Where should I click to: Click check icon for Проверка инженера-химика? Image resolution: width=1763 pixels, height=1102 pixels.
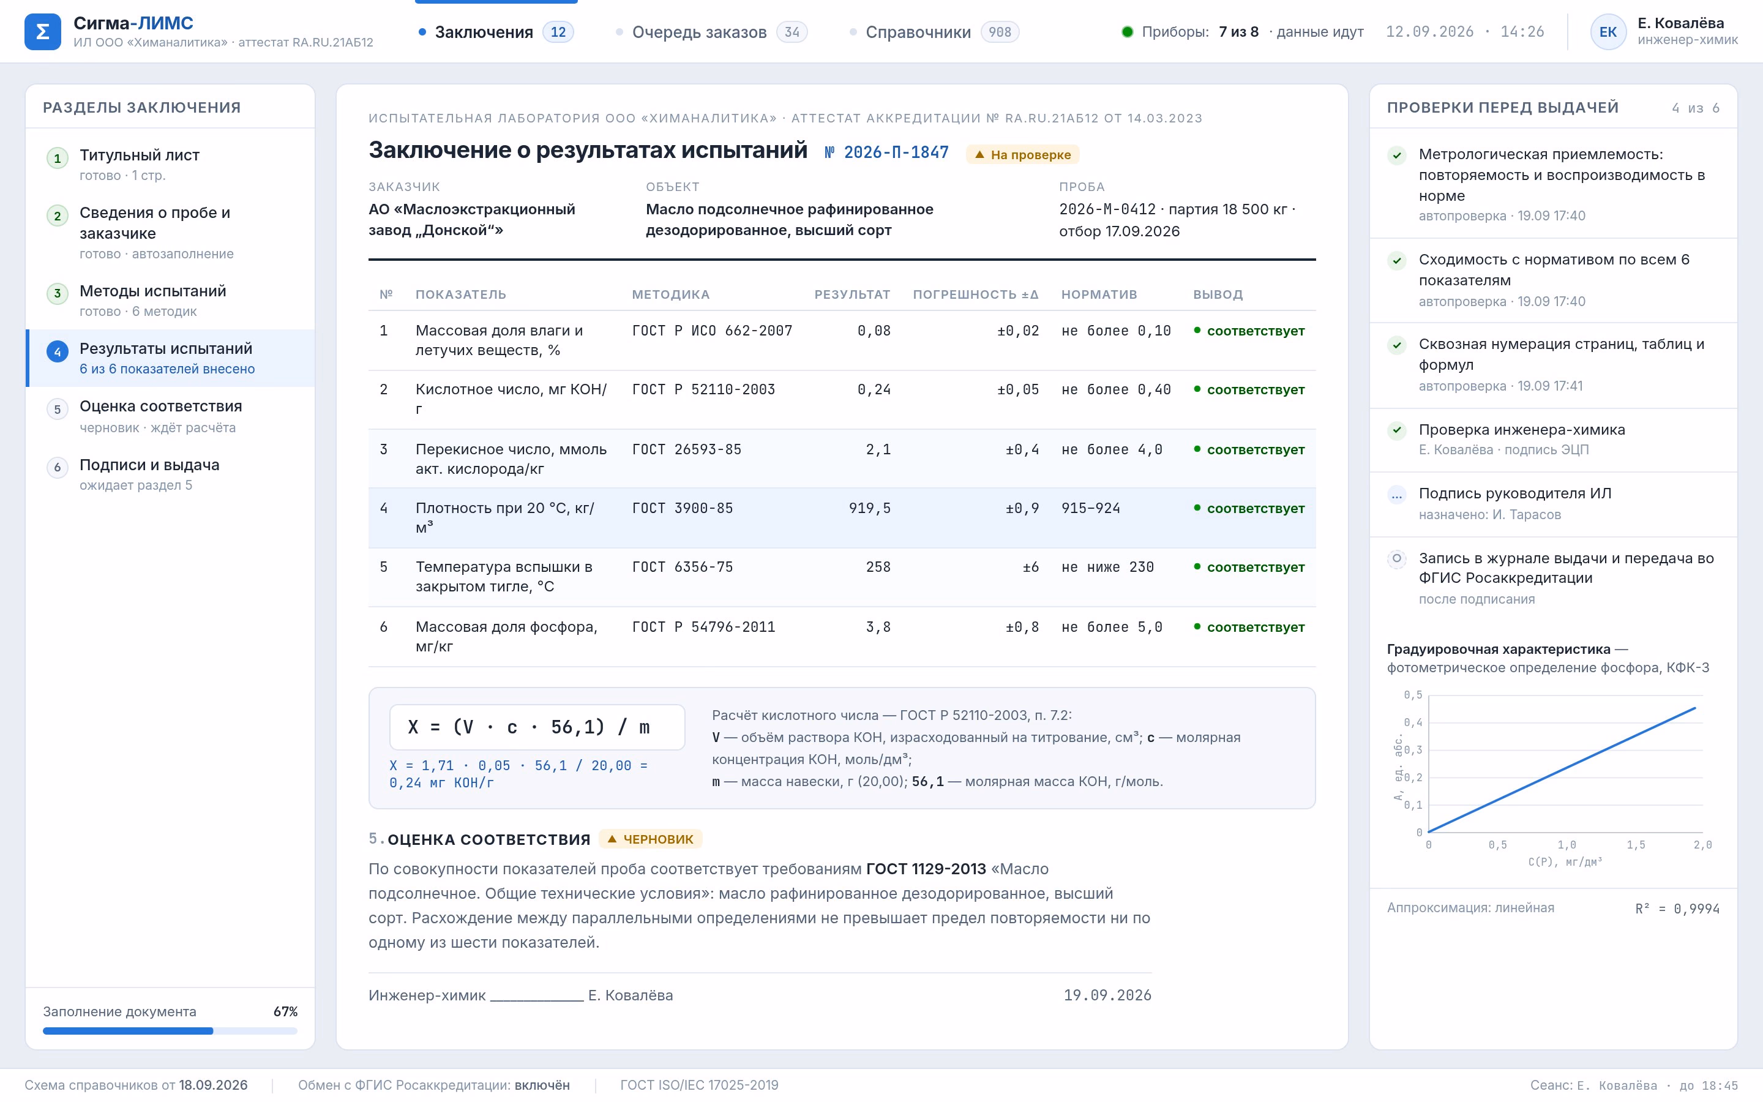[1396, 430]
